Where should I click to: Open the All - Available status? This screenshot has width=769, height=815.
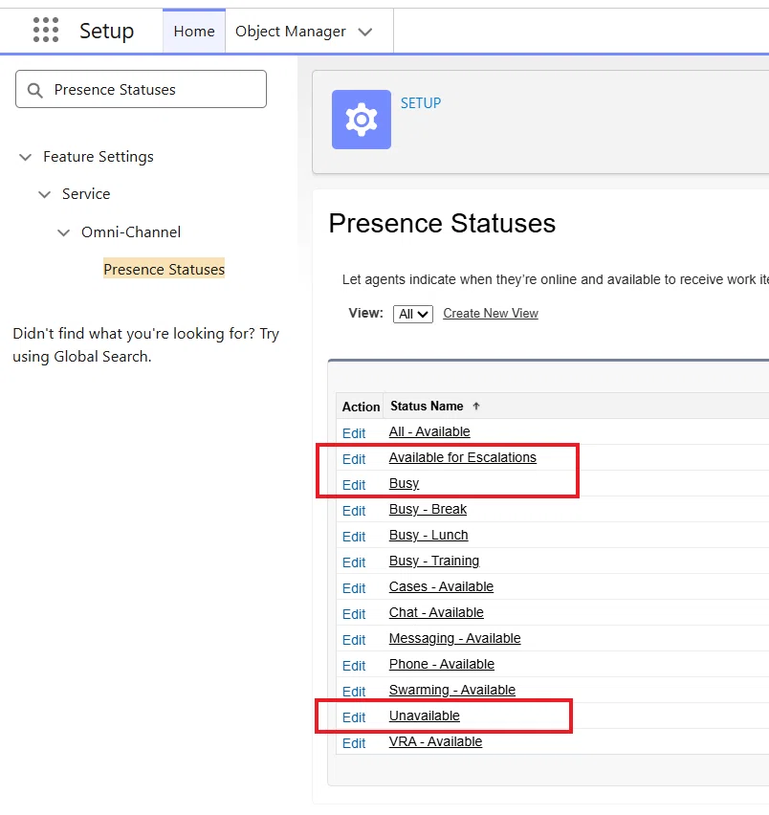click(429, 431)
